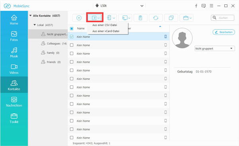Screen dimensions: 239x146
Task: Click the Name column header
Action: (x=81, y=28)
